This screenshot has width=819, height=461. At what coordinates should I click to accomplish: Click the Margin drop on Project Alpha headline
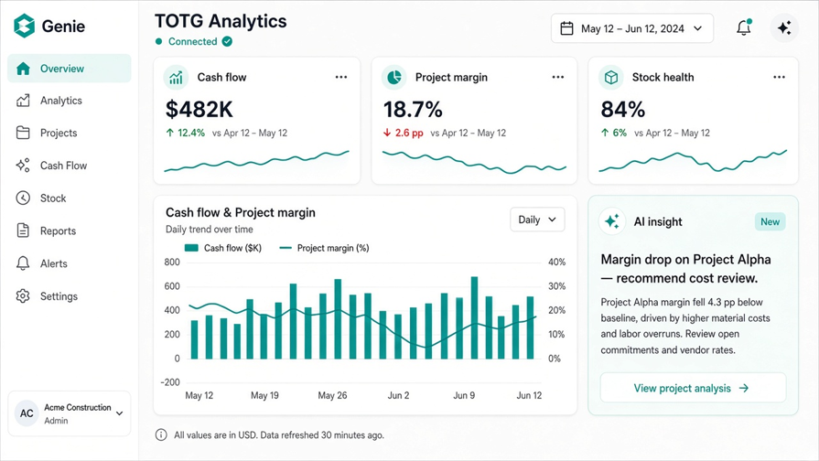point(685,269)
